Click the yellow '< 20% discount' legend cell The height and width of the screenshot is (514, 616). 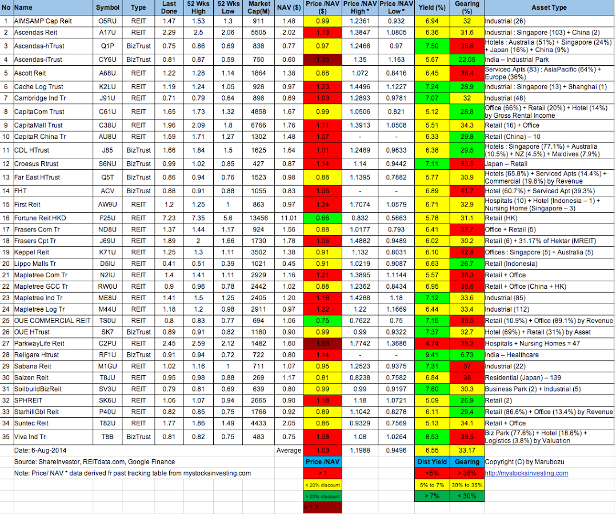322,485
